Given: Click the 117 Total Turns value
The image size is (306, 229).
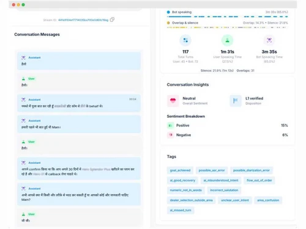Looking at the screenshot, I should [x=185, y=52].
